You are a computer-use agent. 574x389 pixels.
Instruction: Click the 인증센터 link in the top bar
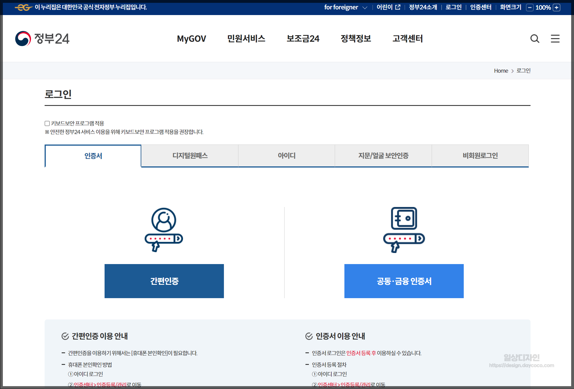[481, 7]
